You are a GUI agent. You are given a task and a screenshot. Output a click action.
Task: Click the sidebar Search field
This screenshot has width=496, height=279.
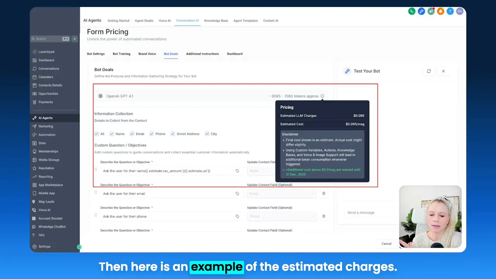pos(51,39)
